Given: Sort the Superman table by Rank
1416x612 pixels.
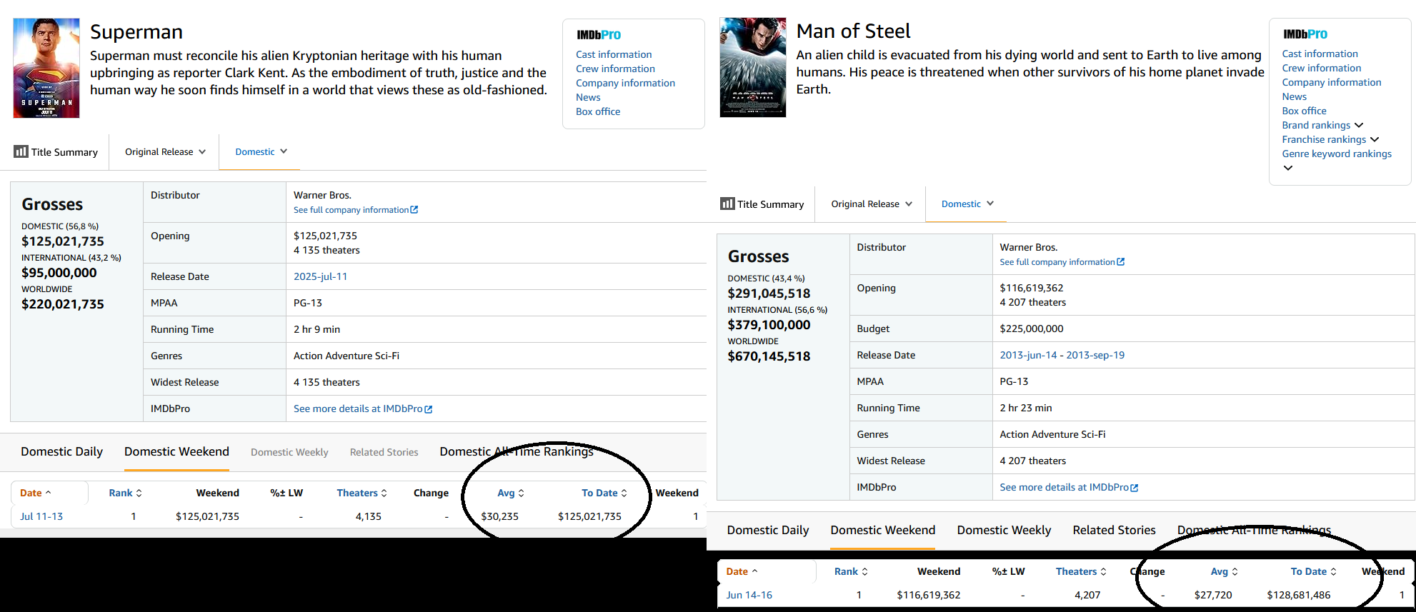Looking at the screenshot, I should tap(126, 493).
